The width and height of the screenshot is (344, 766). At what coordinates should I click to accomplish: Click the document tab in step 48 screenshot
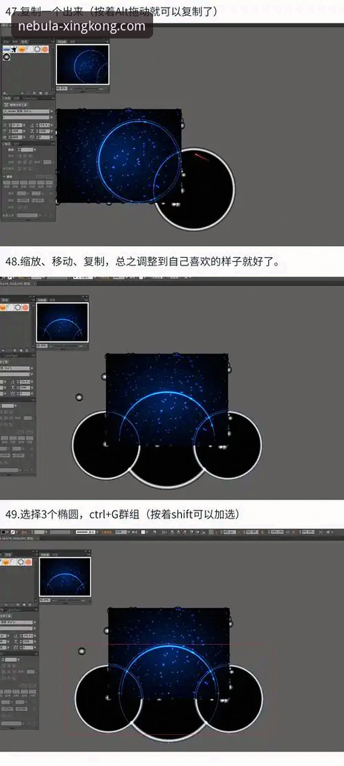(18, 283)
